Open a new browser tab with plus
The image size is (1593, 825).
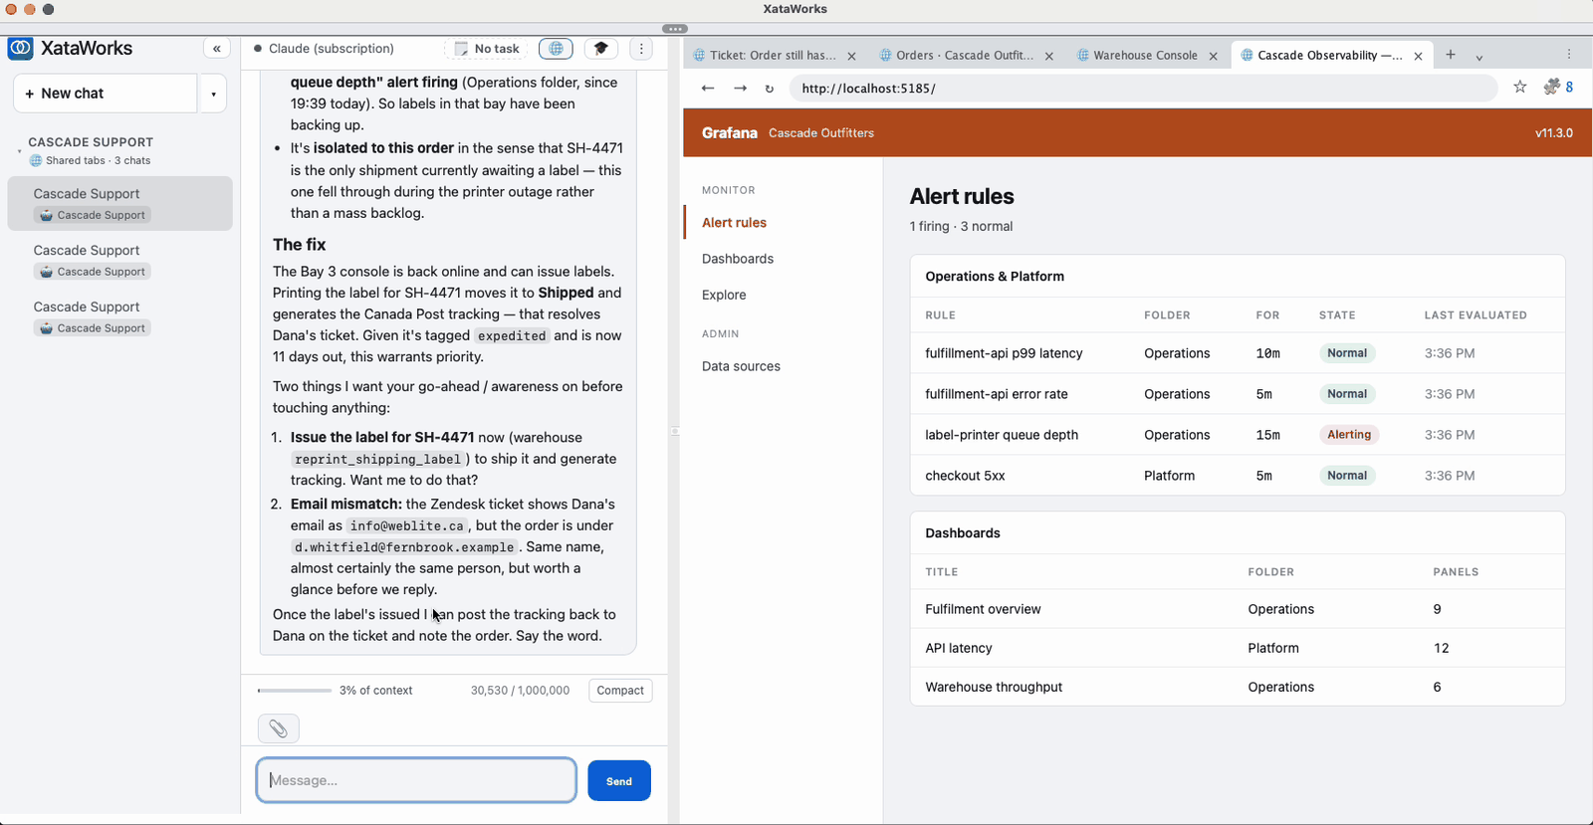point(1451,55)
